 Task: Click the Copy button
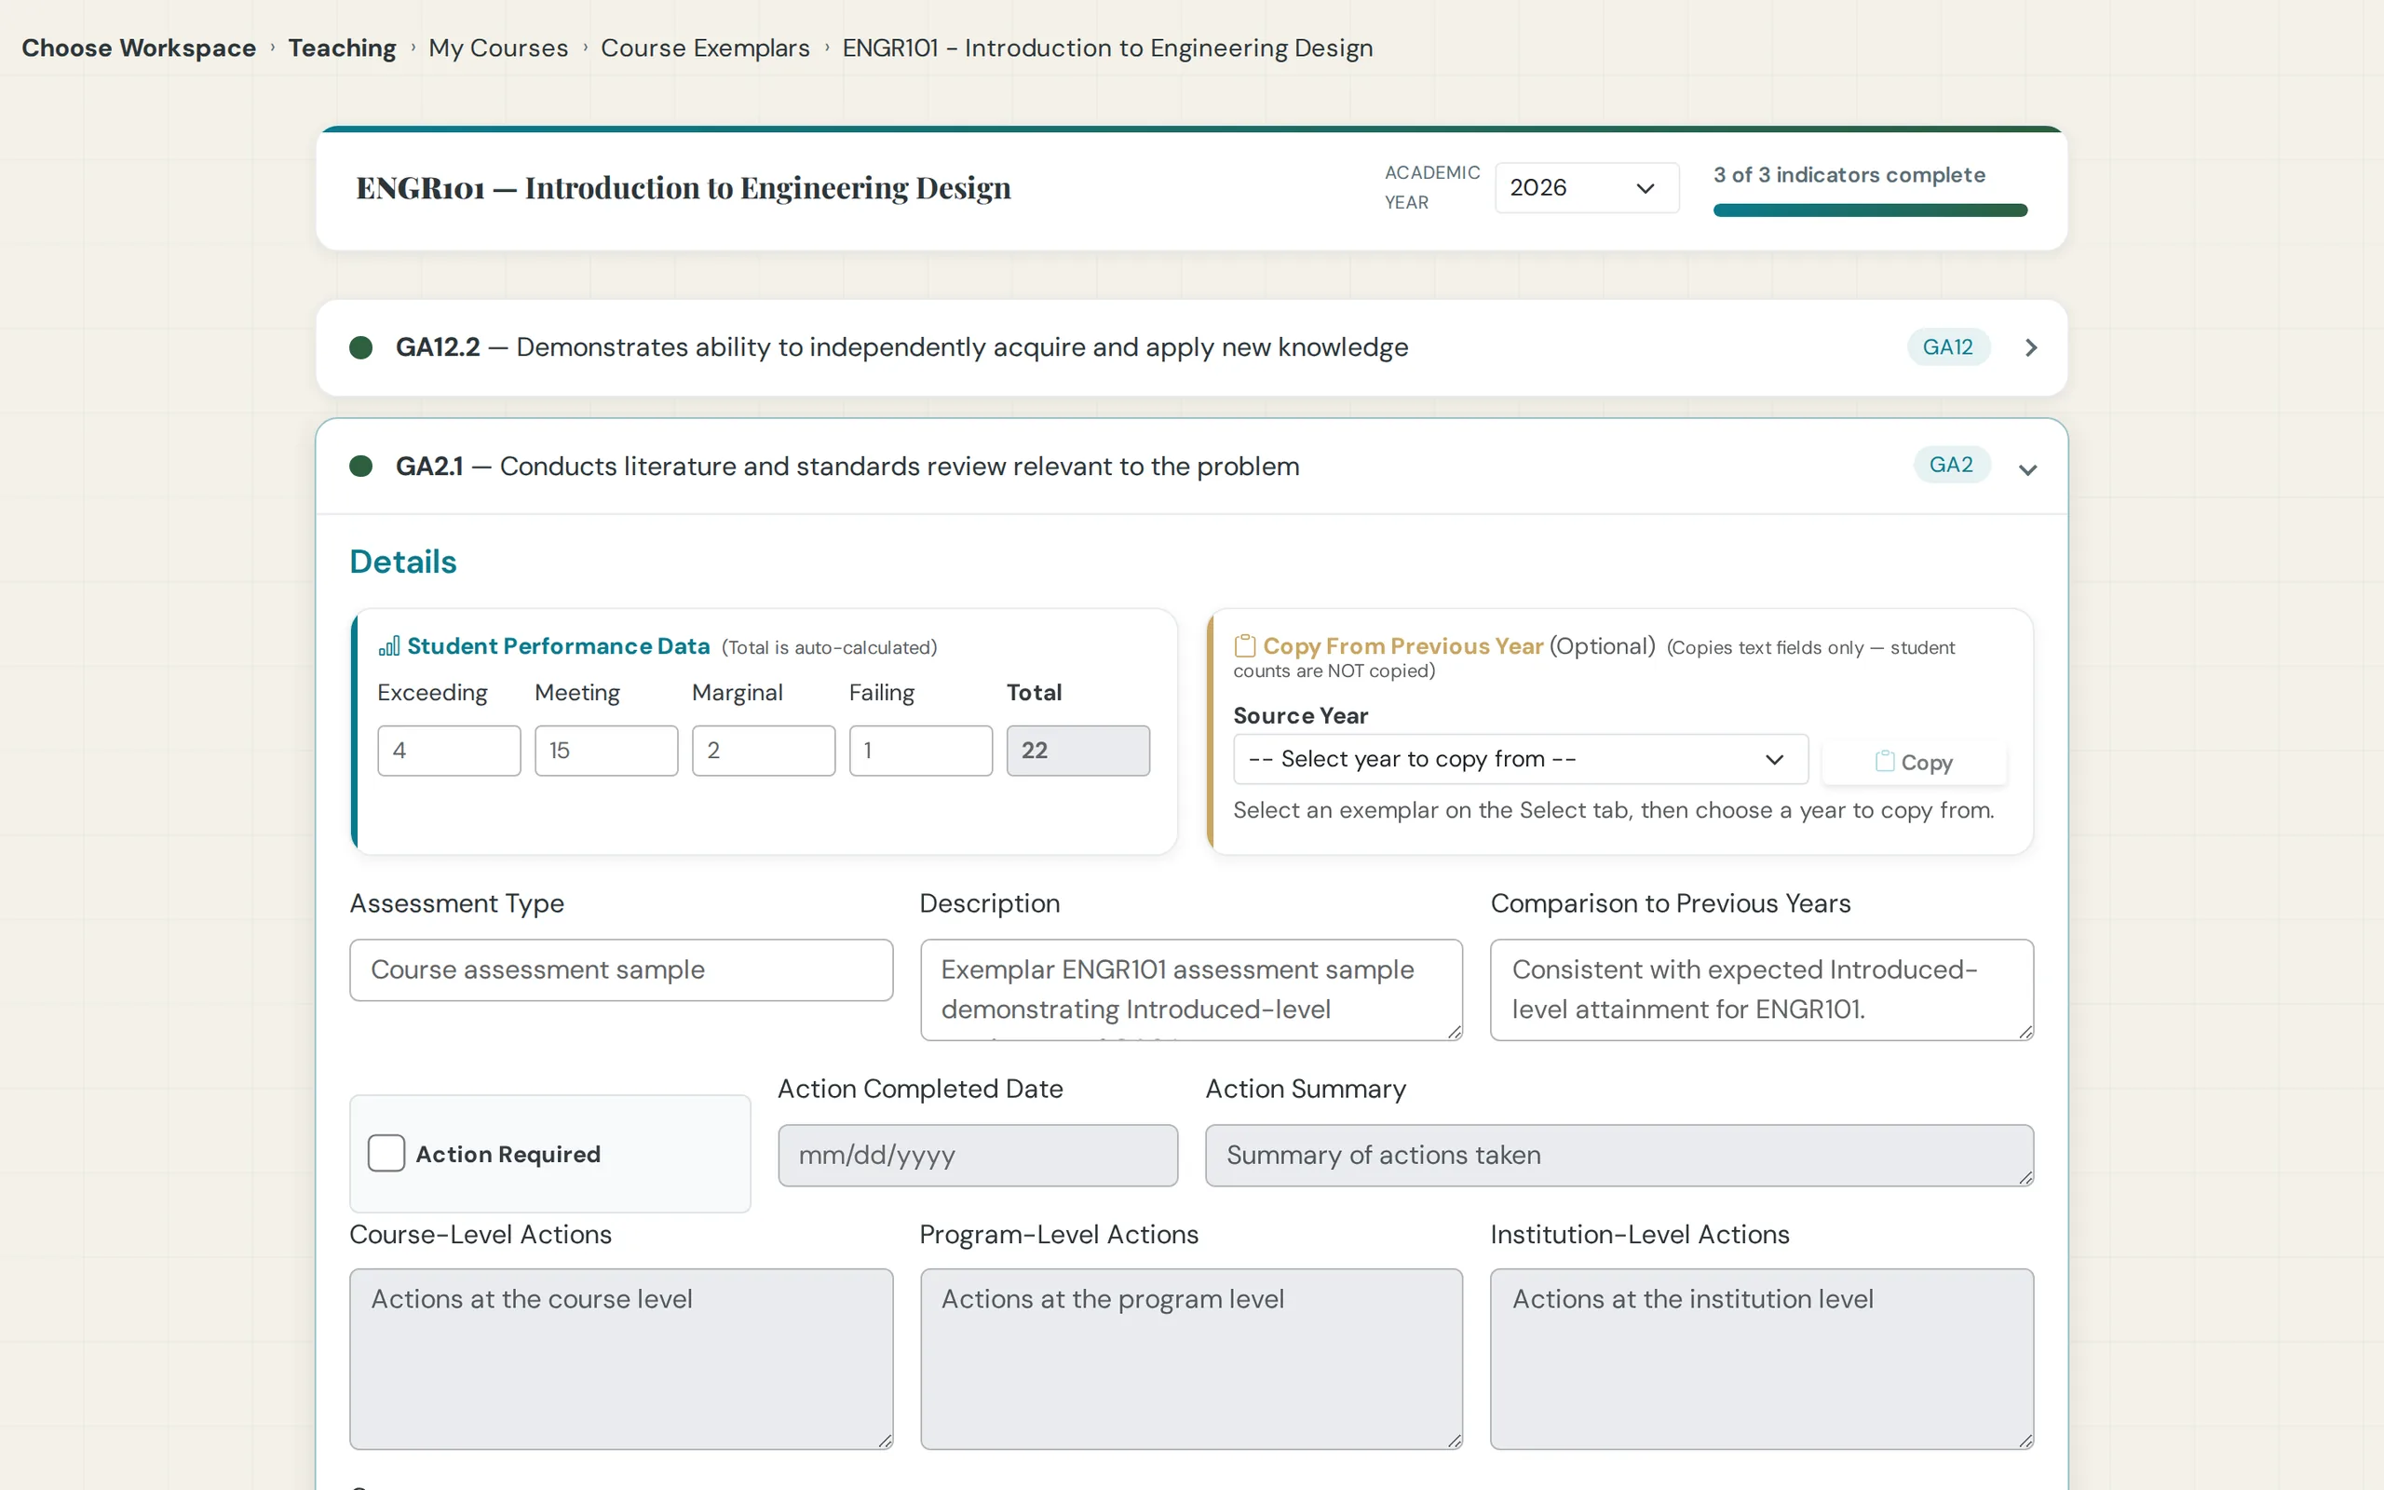point(1914,763)
